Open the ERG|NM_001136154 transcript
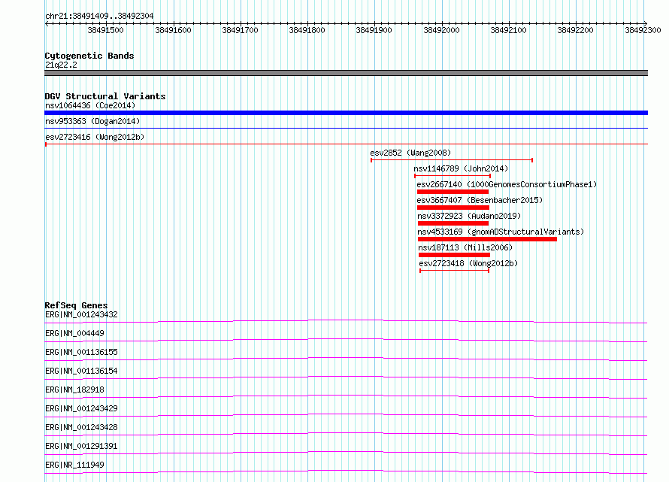The width and height of the screenshot is (669, 482). (x=81, y=371)
